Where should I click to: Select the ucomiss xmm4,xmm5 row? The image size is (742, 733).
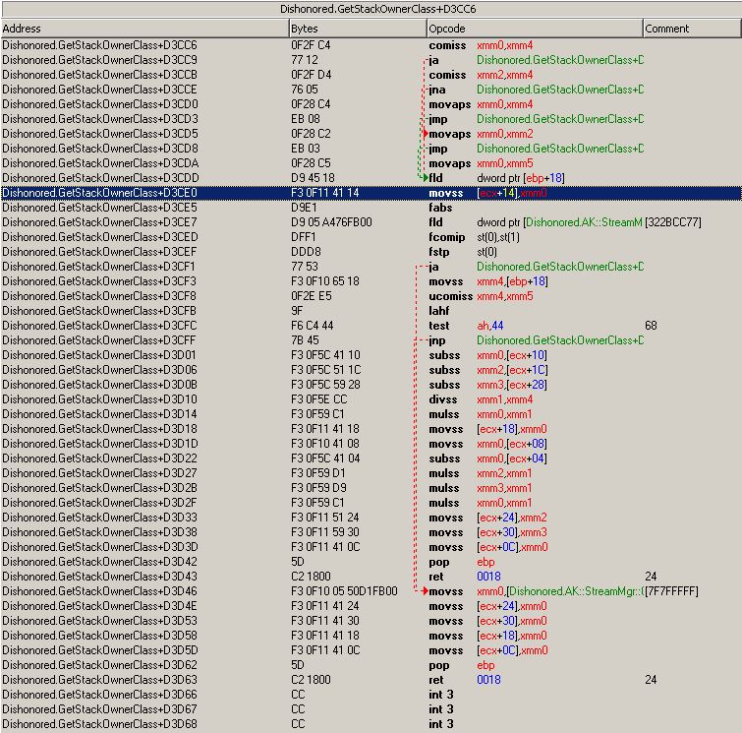click(x=371, y=296)
